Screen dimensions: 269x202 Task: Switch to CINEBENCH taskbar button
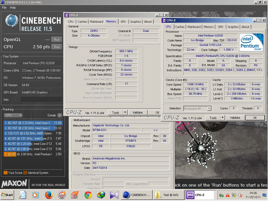pyautogui.click(x=137, y=195)
